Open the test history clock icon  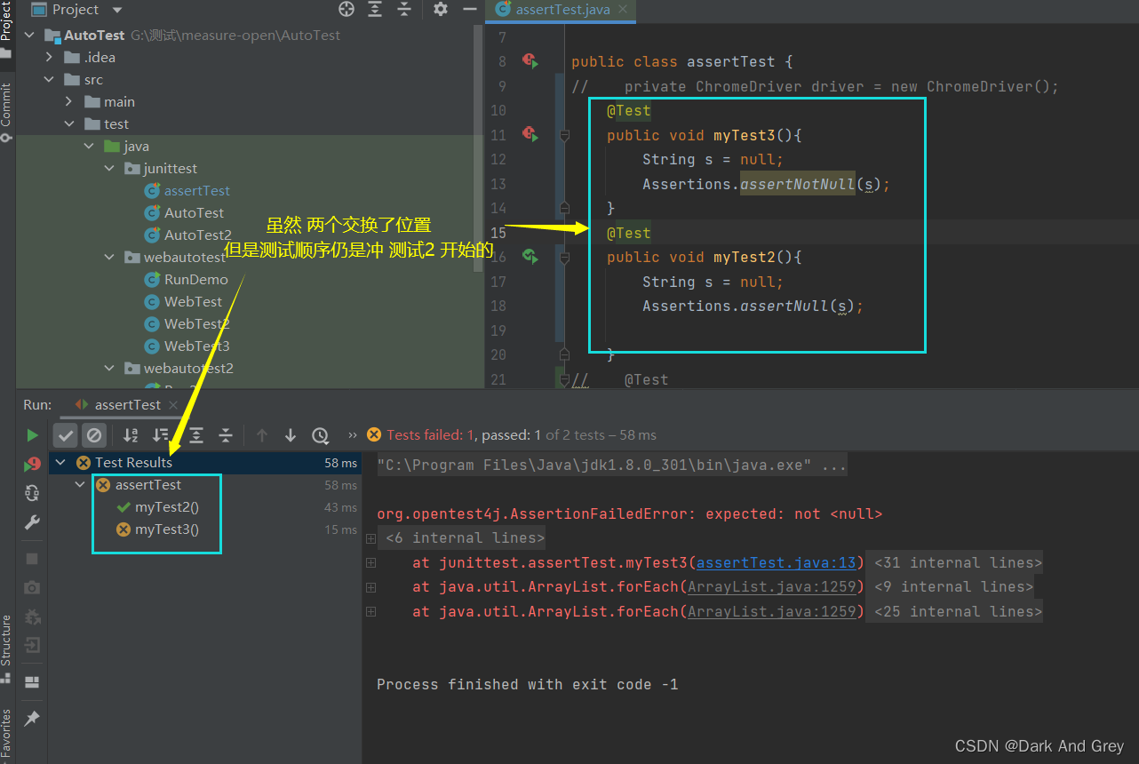tap(320, 435)
